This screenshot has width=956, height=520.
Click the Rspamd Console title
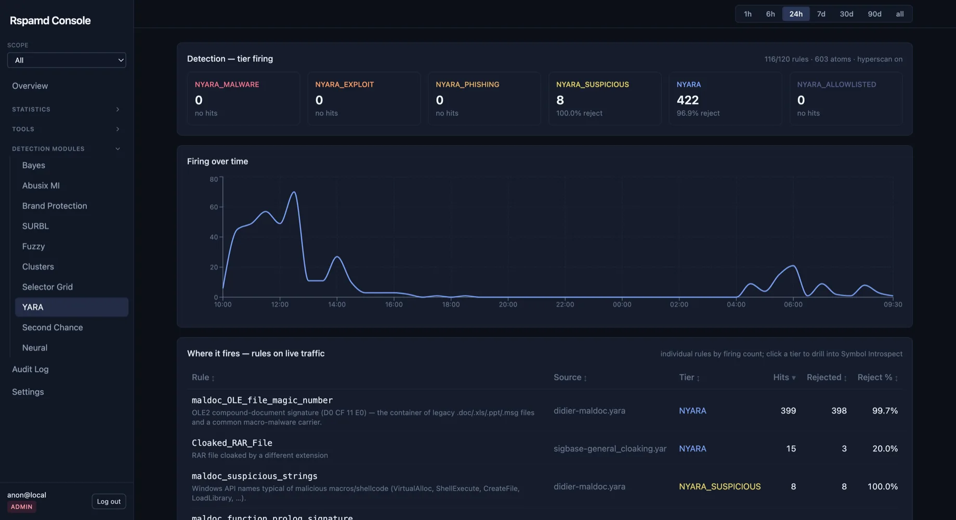[50, 21]
